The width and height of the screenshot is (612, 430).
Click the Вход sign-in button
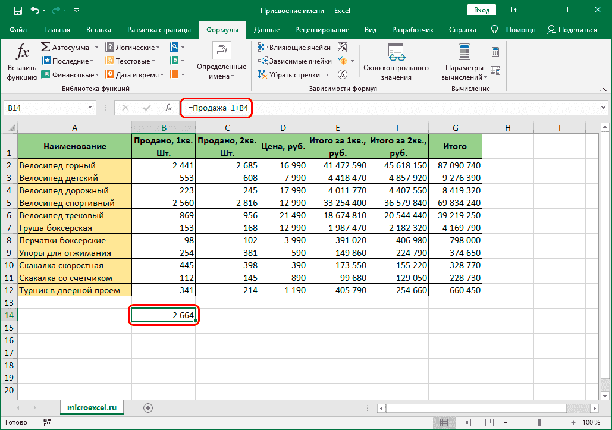(x=482, y=10)
